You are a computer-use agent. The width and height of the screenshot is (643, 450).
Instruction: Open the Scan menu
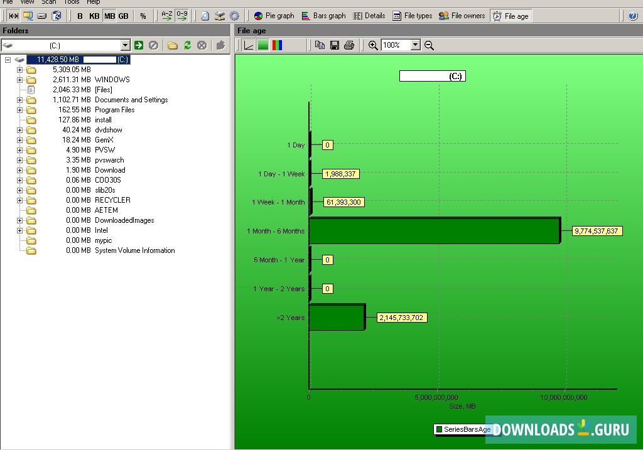tap(48, 3)
